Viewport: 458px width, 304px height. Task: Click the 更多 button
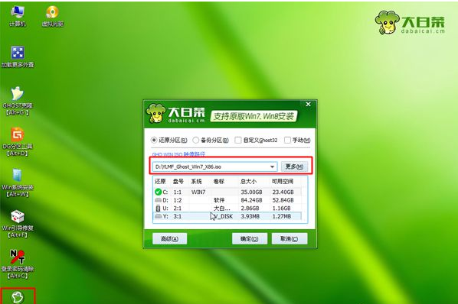click(x=294, y=167)
